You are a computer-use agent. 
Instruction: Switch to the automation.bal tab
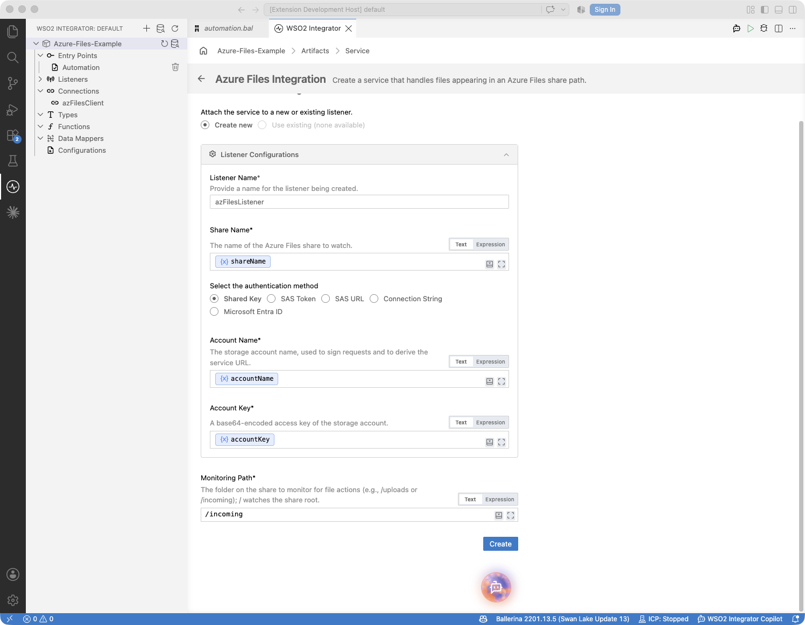[229, 29]
